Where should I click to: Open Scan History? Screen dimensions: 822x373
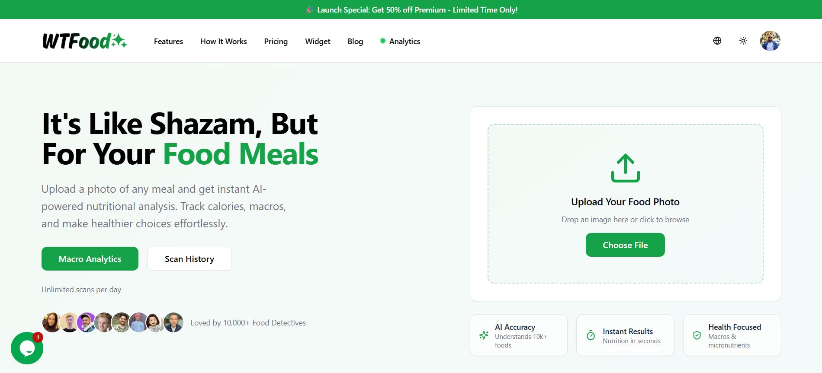coord(189,258)
